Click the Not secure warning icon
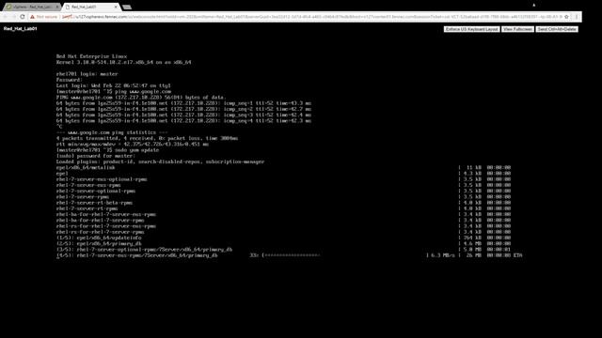 pyautogui.click(x=32, y=17)
